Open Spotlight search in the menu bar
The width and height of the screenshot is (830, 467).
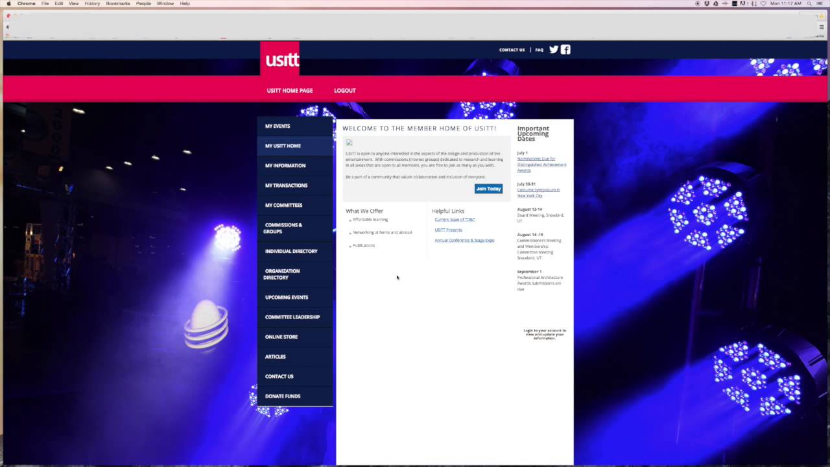click(x=809, y=3)
